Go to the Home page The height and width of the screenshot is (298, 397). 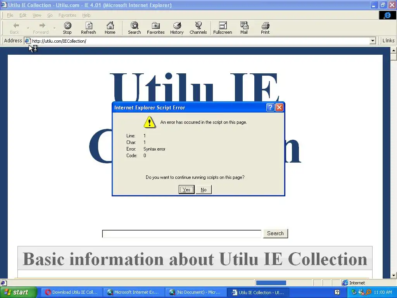[x=110, y=28]
